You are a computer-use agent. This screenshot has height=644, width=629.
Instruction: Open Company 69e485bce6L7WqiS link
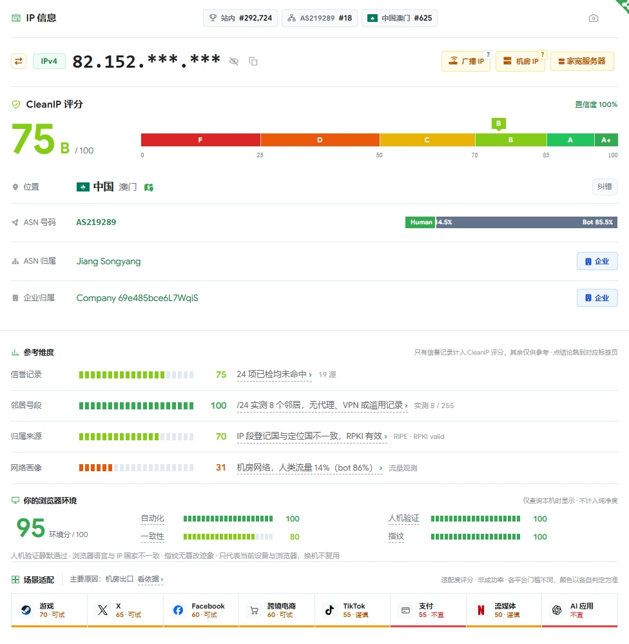pos(137,298)
